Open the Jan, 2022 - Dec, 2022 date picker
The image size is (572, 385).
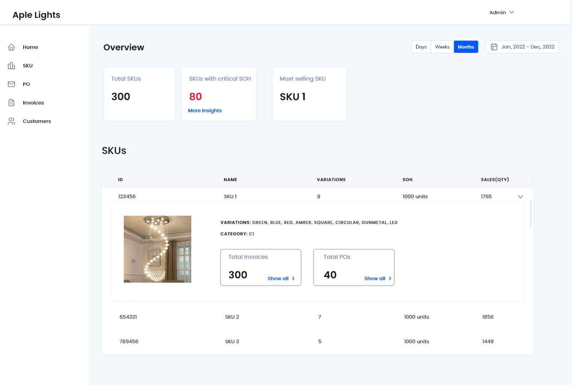(x=527, y=47)
